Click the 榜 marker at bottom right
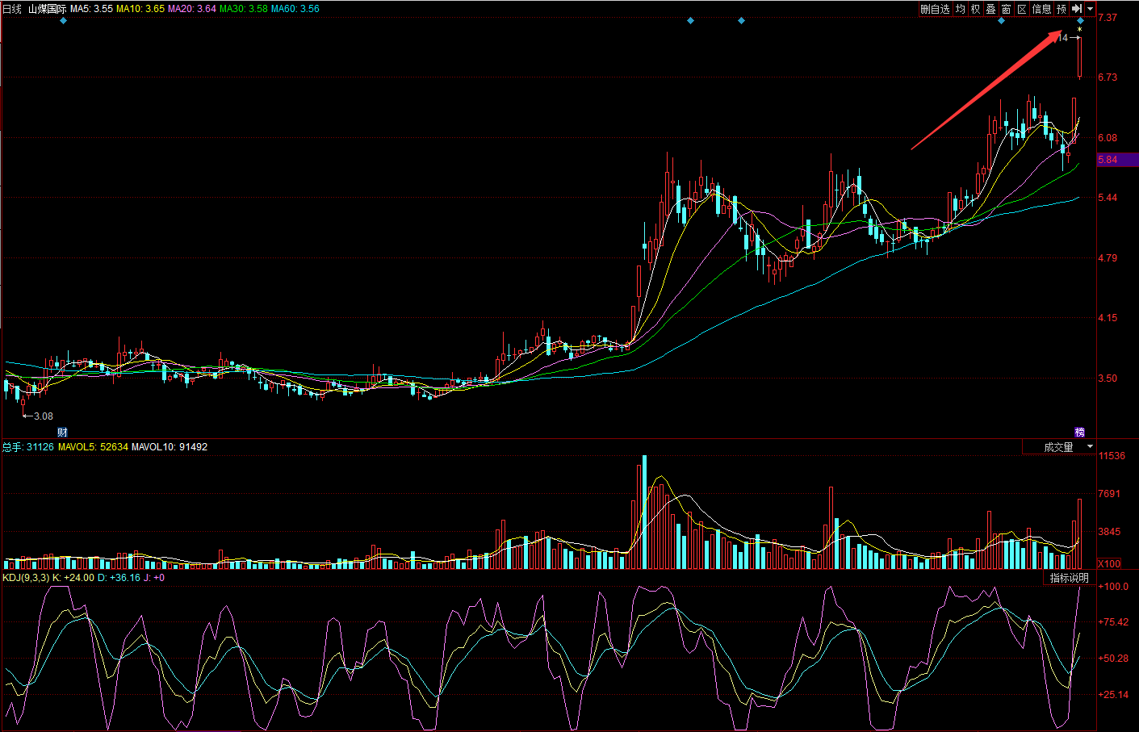This screenshot has width=1139, height=732. [1079, 433]
